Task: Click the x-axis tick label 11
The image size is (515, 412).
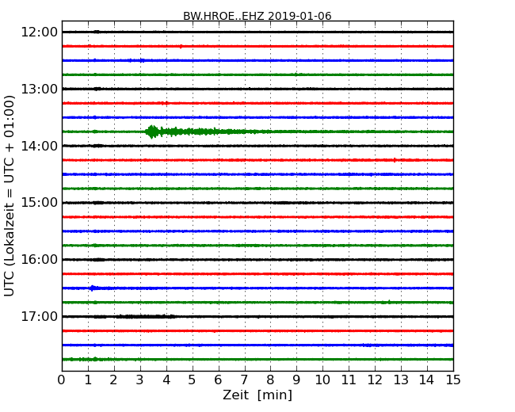Action: 349,380
